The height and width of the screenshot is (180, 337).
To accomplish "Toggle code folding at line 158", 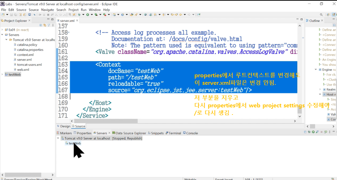I will [x=69, y=33].
